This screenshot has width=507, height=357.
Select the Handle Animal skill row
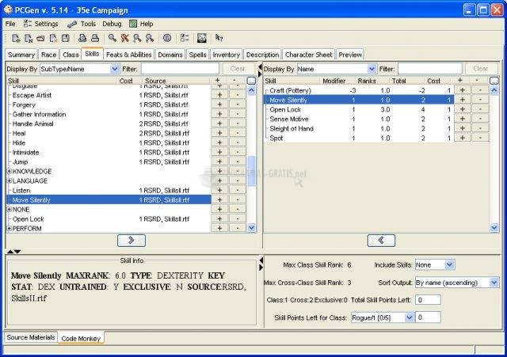[x=109, y=123]
